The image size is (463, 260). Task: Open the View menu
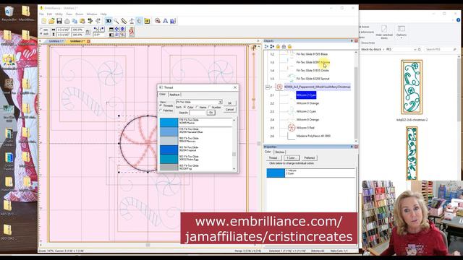[69, 14]
